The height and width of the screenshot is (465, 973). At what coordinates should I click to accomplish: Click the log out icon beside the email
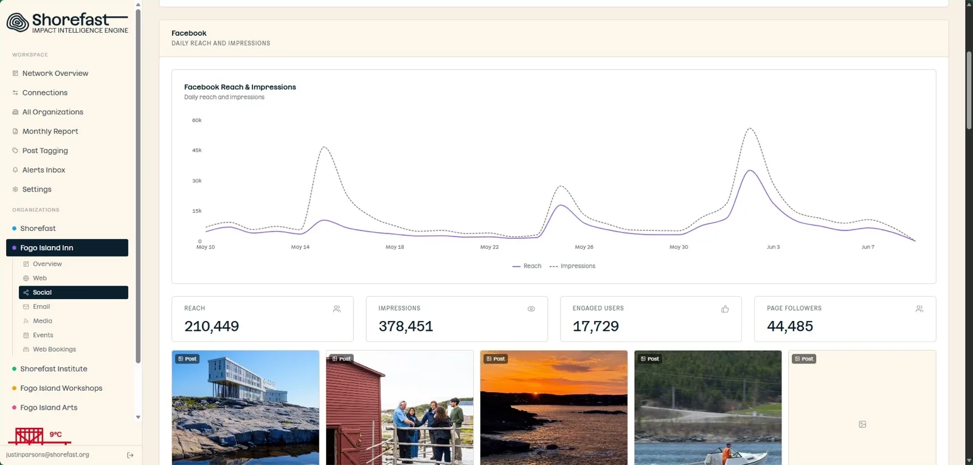click(130, 455)
